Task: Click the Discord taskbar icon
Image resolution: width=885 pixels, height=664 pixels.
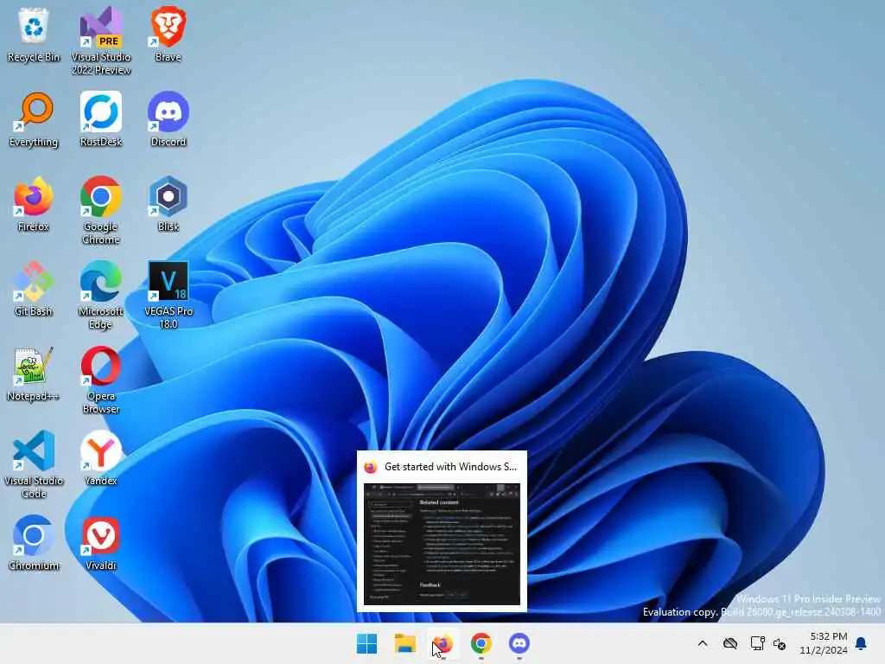Action: [x=519, y=643]
